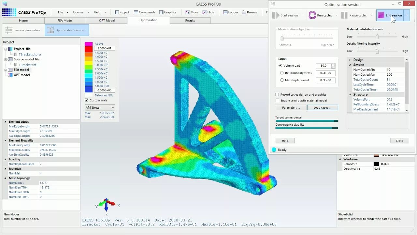
Task: Click the Hide tool in toolbar
Action: click(x=208, y=12)
